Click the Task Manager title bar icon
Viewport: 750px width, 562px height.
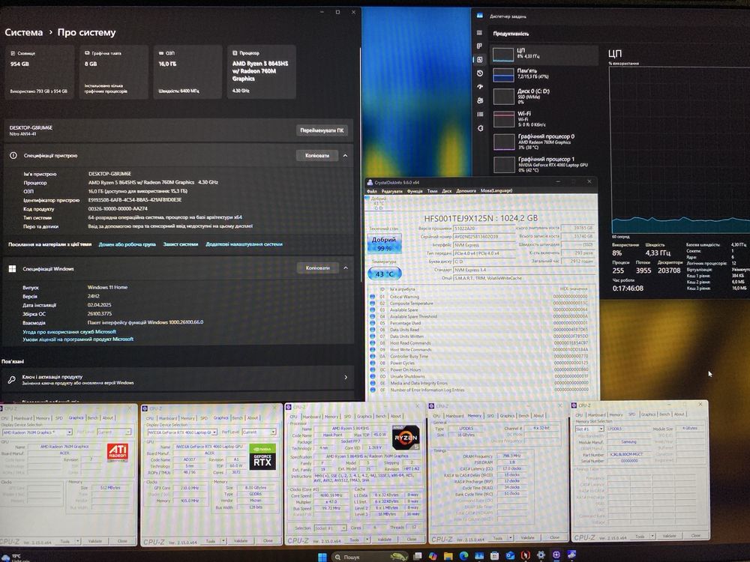[480, 16]
